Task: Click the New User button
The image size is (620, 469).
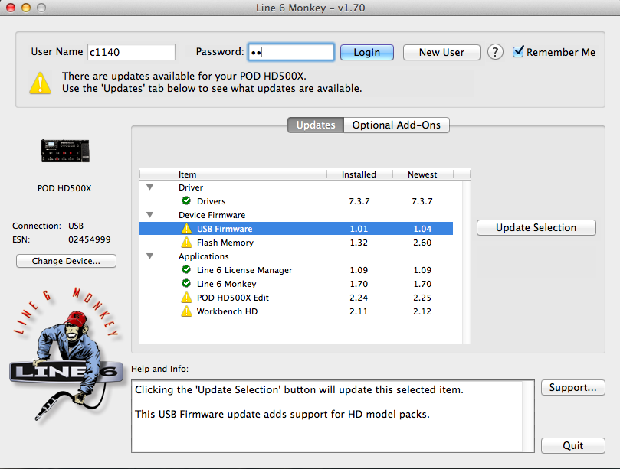Action: coord(441,52)
